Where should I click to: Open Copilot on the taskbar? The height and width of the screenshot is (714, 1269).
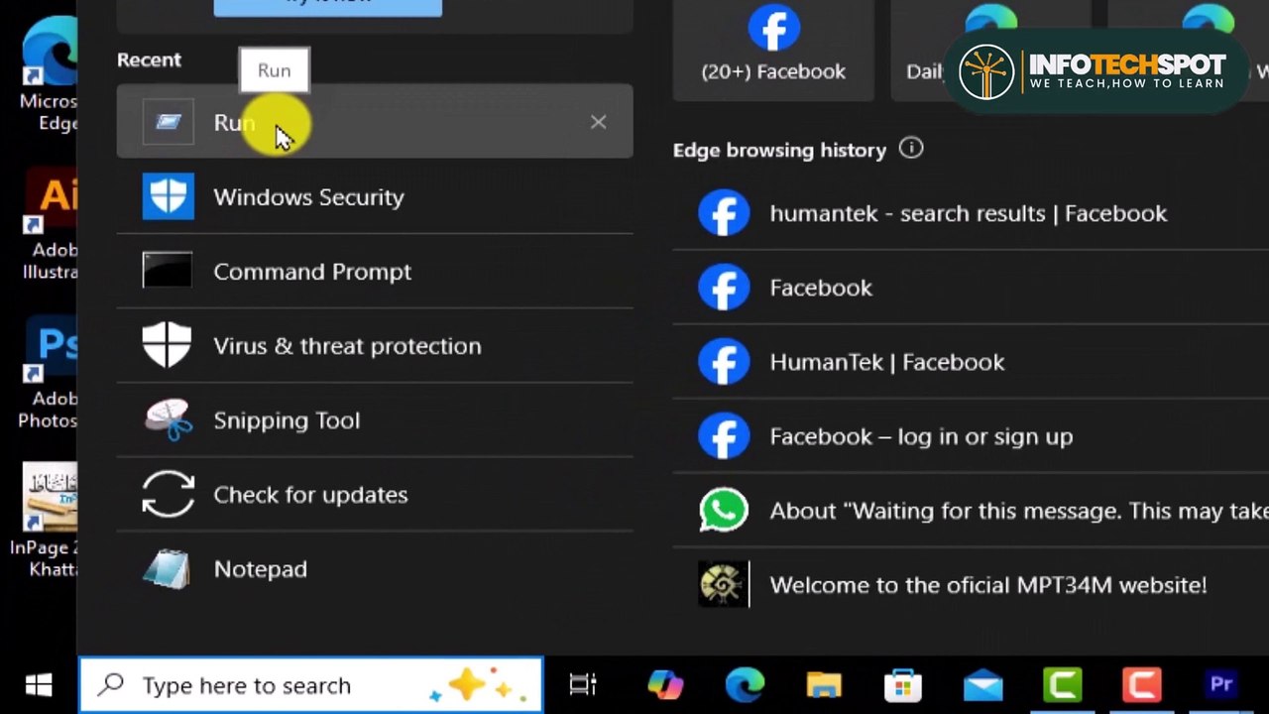coord(665,684)
